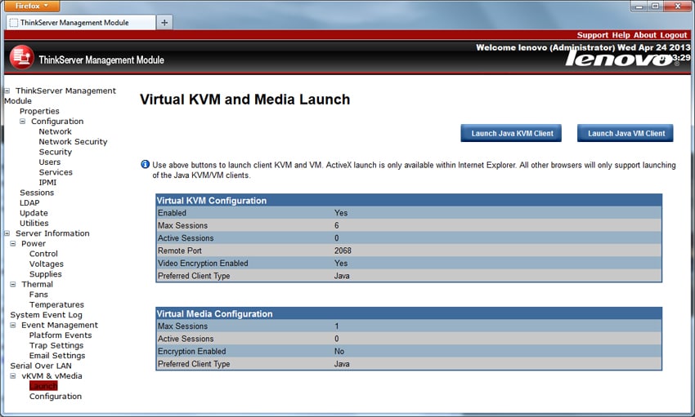Click the Configuration label in the tree
The height and width of the screenshot is (417, 695).
pyautogui.click(x=57, y=121)
